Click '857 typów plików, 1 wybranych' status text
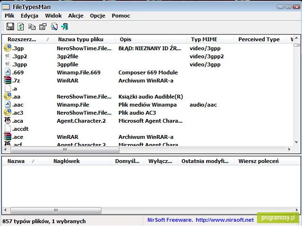 [x=44, y=221]
